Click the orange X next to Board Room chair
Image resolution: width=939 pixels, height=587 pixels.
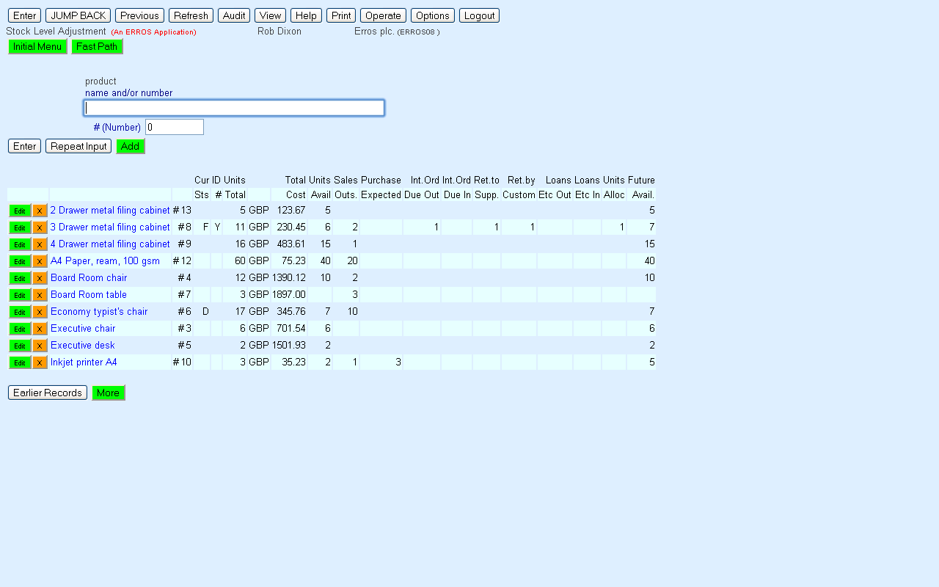point(40,278)
